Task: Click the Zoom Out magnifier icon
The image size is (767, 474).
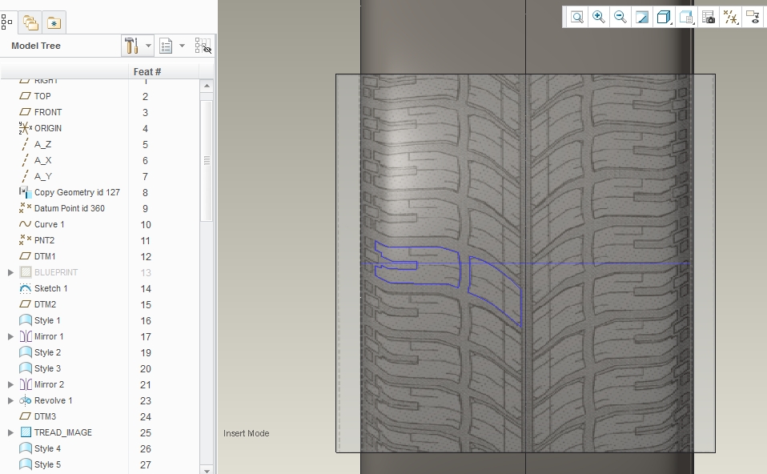Action: pyautogui.click(x=620, y=18)
